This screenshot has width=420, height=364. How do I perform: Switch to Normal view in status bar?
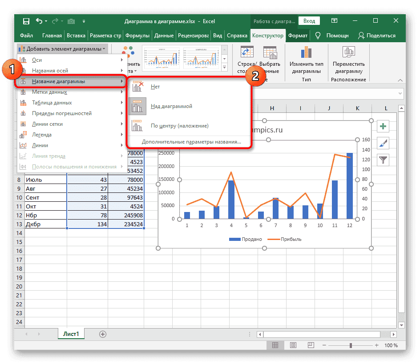pos(275,345)
